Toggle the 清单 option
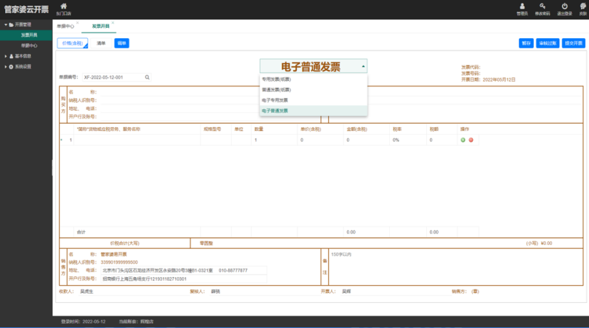The height and width of the screenshot is (328, 589). tap(101, 43)
